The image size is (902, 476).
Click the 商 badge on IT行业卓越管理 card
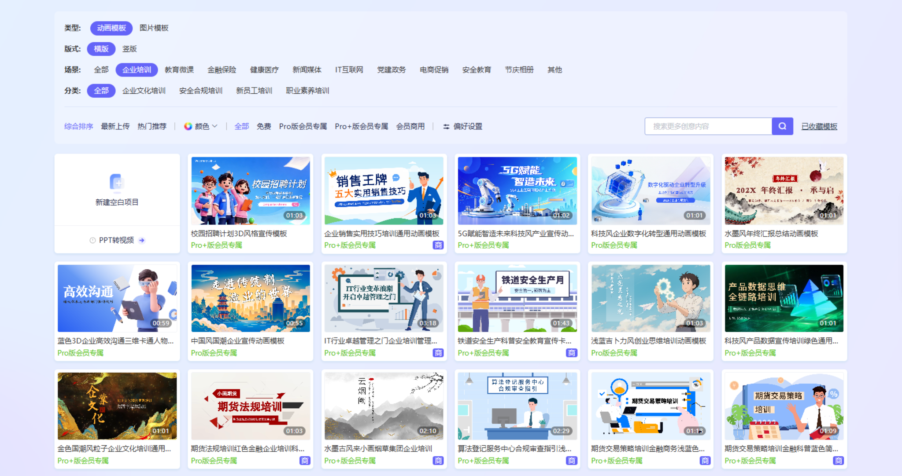(438, 353)
